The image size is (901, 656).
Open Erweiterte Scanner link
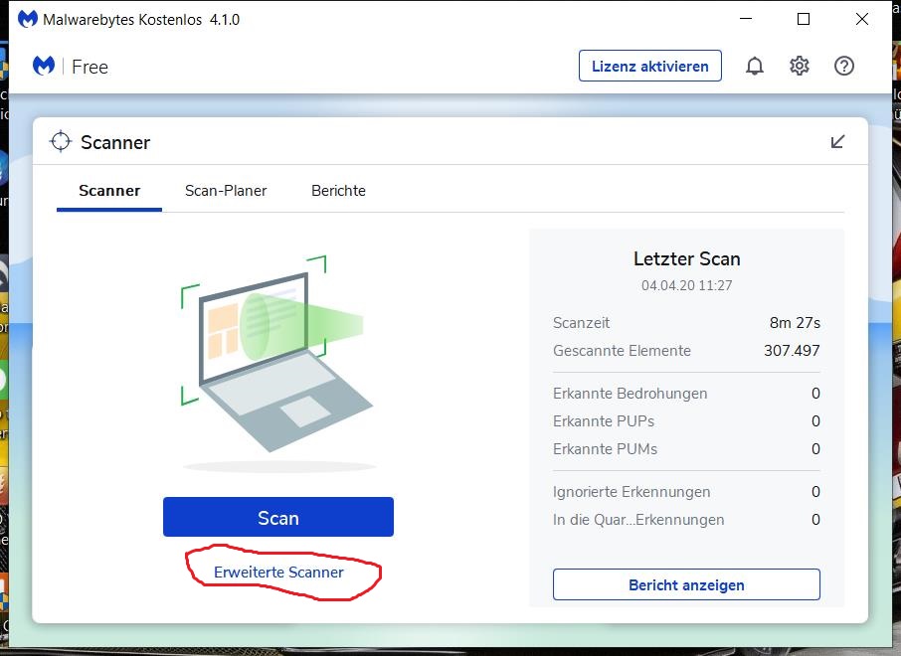point(278,573)
